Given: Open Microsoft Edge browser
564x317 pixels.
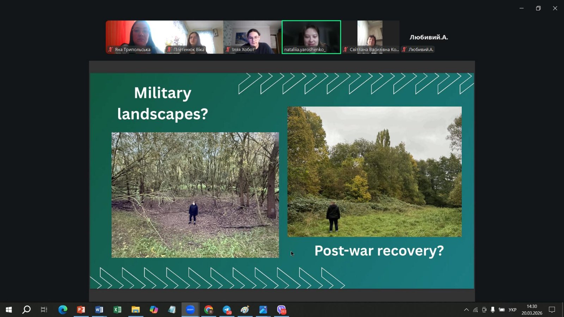Looking at the screenshot, I should 63,310.
